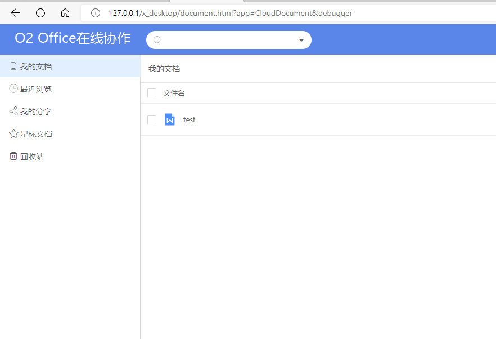The width and height of the screenshot is (496, 339).
Task: Click inside the search input field
Action: pos(225,40)
